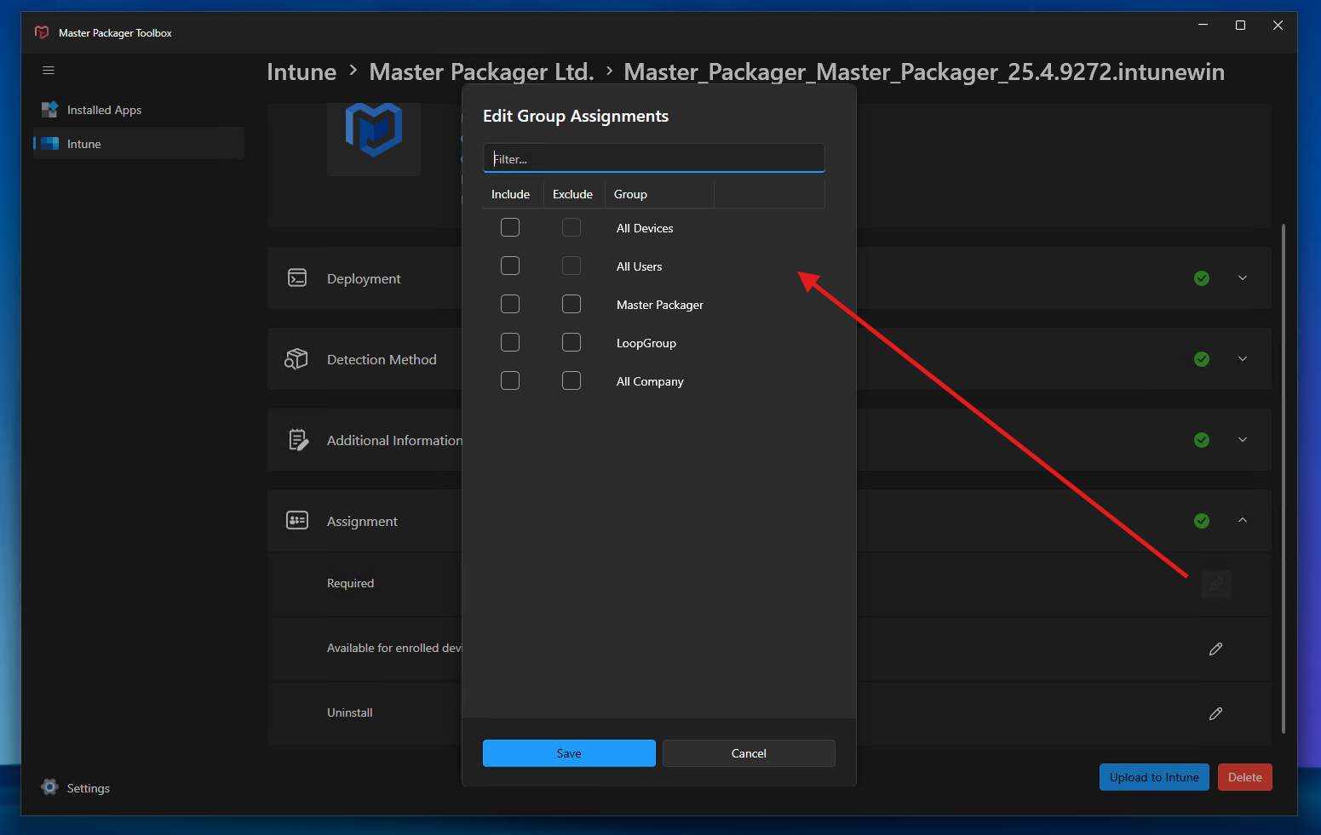Go to Master Packager Ltd. breadcrumb
The image size is (1321, 835).
(x=481, y=72)
